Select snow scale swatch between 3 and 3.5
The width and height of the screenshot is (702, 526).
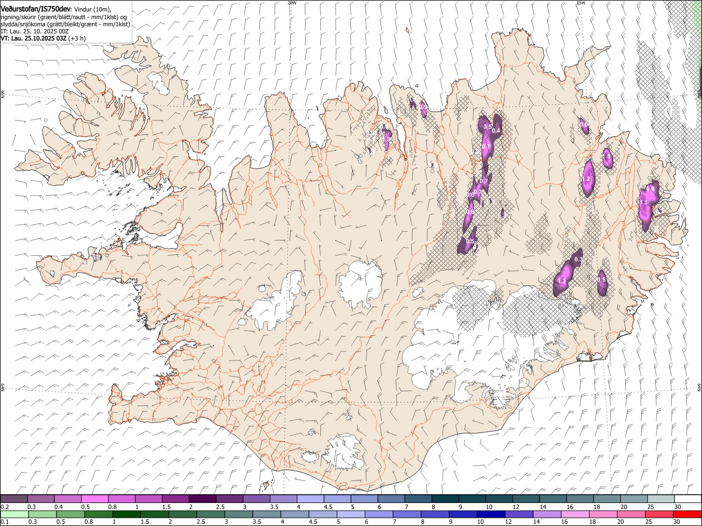(256, 499)
